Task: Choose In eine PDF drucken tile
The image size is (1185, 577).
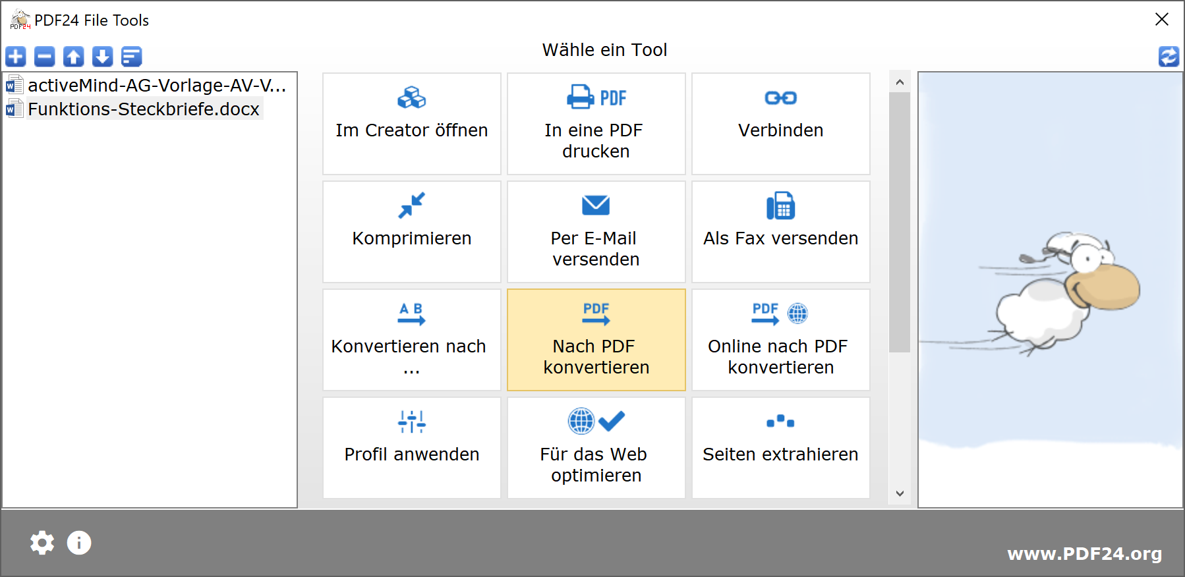Action: [596, 124]
